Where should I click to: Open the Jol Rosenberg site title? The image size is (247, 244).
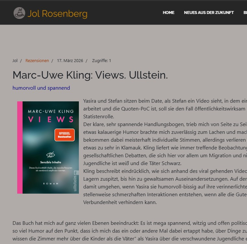pos(57,14)
